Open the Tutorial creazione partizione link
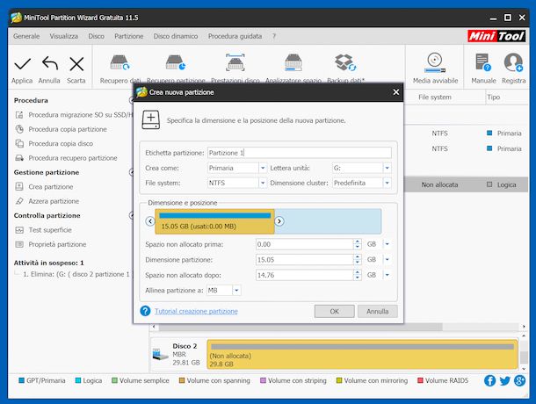Image resolution: width=536 pixels, height=404 pixels. pos(196,311)
